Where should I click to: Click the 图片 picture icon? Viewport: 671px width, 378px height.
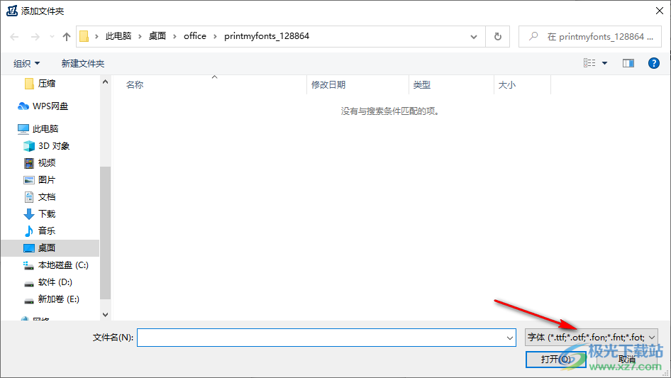28,180
